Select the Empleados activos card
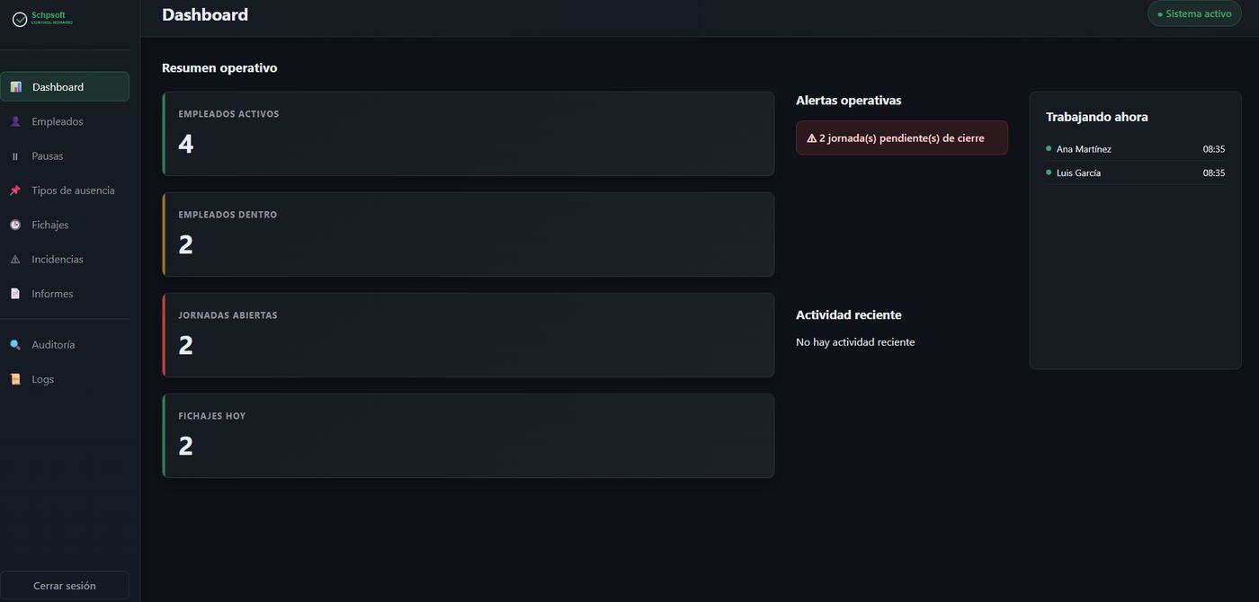This screenshot has height=602, width=1259. pyautogui.click(x=469, y=134)
